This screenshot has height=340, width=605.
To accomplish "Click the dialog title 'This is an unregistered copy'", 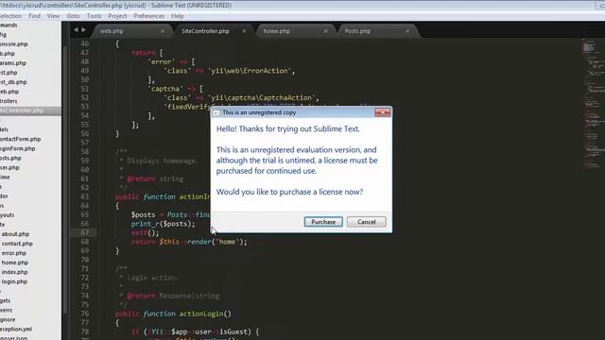I will pos(259,112).
